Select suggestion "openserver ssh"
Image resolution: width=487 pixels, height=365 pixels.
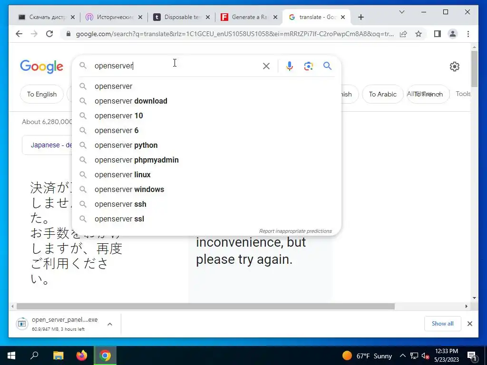coord(206,204)
